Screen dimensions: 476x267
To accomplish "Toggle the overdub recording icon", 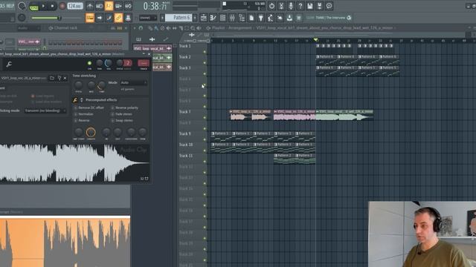I will click(118, 6).
